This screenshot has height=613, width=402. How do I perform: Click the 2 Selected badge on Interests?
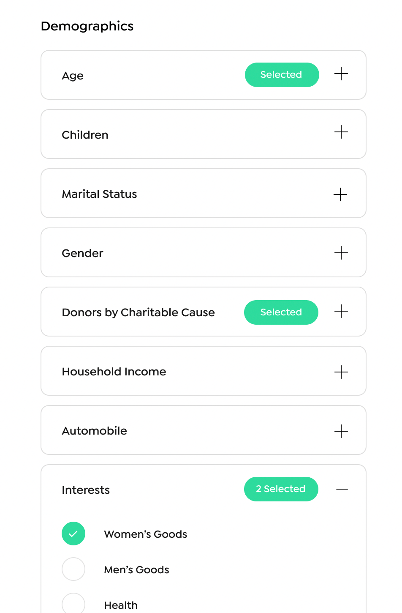coord(281,489)
